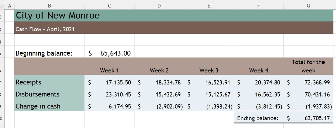Click the Week 3 heading cell

(x=209, y=66)
